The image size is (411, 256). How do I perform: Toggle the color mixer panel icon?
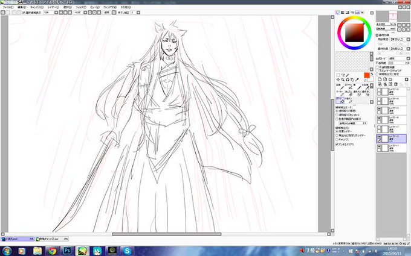tap(352, 13)
